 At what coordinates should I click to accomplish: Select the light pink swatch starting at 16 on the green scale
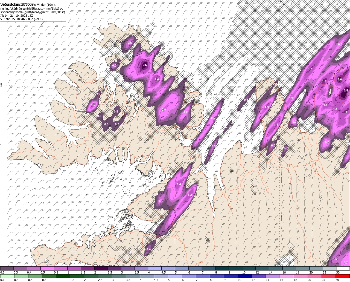(x=287, y=276)
